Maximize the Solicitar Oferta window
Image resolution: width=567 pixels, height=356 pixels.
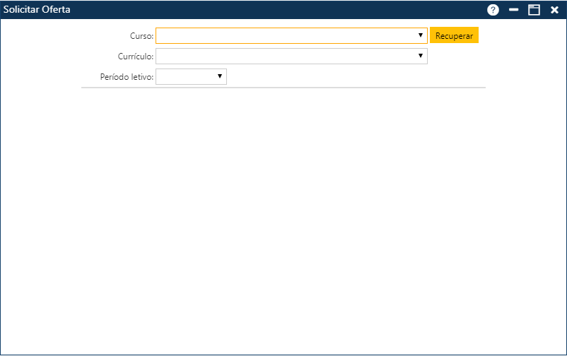534,10
